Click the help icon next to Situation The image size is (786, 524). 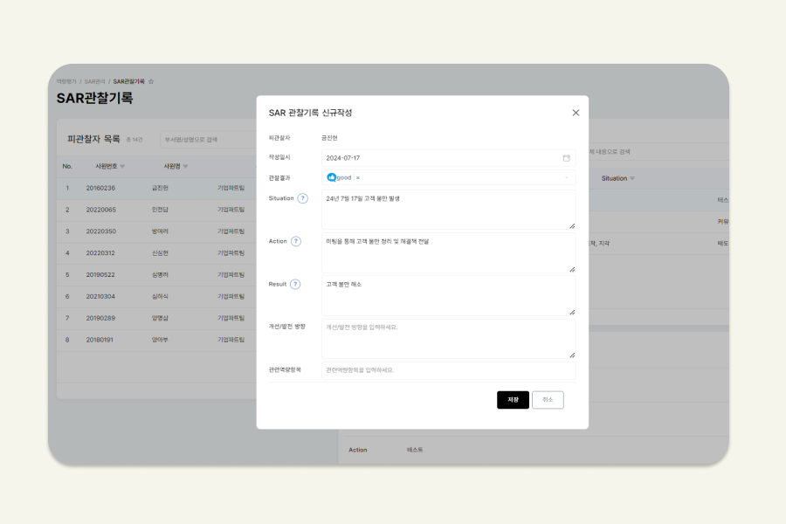303,198
